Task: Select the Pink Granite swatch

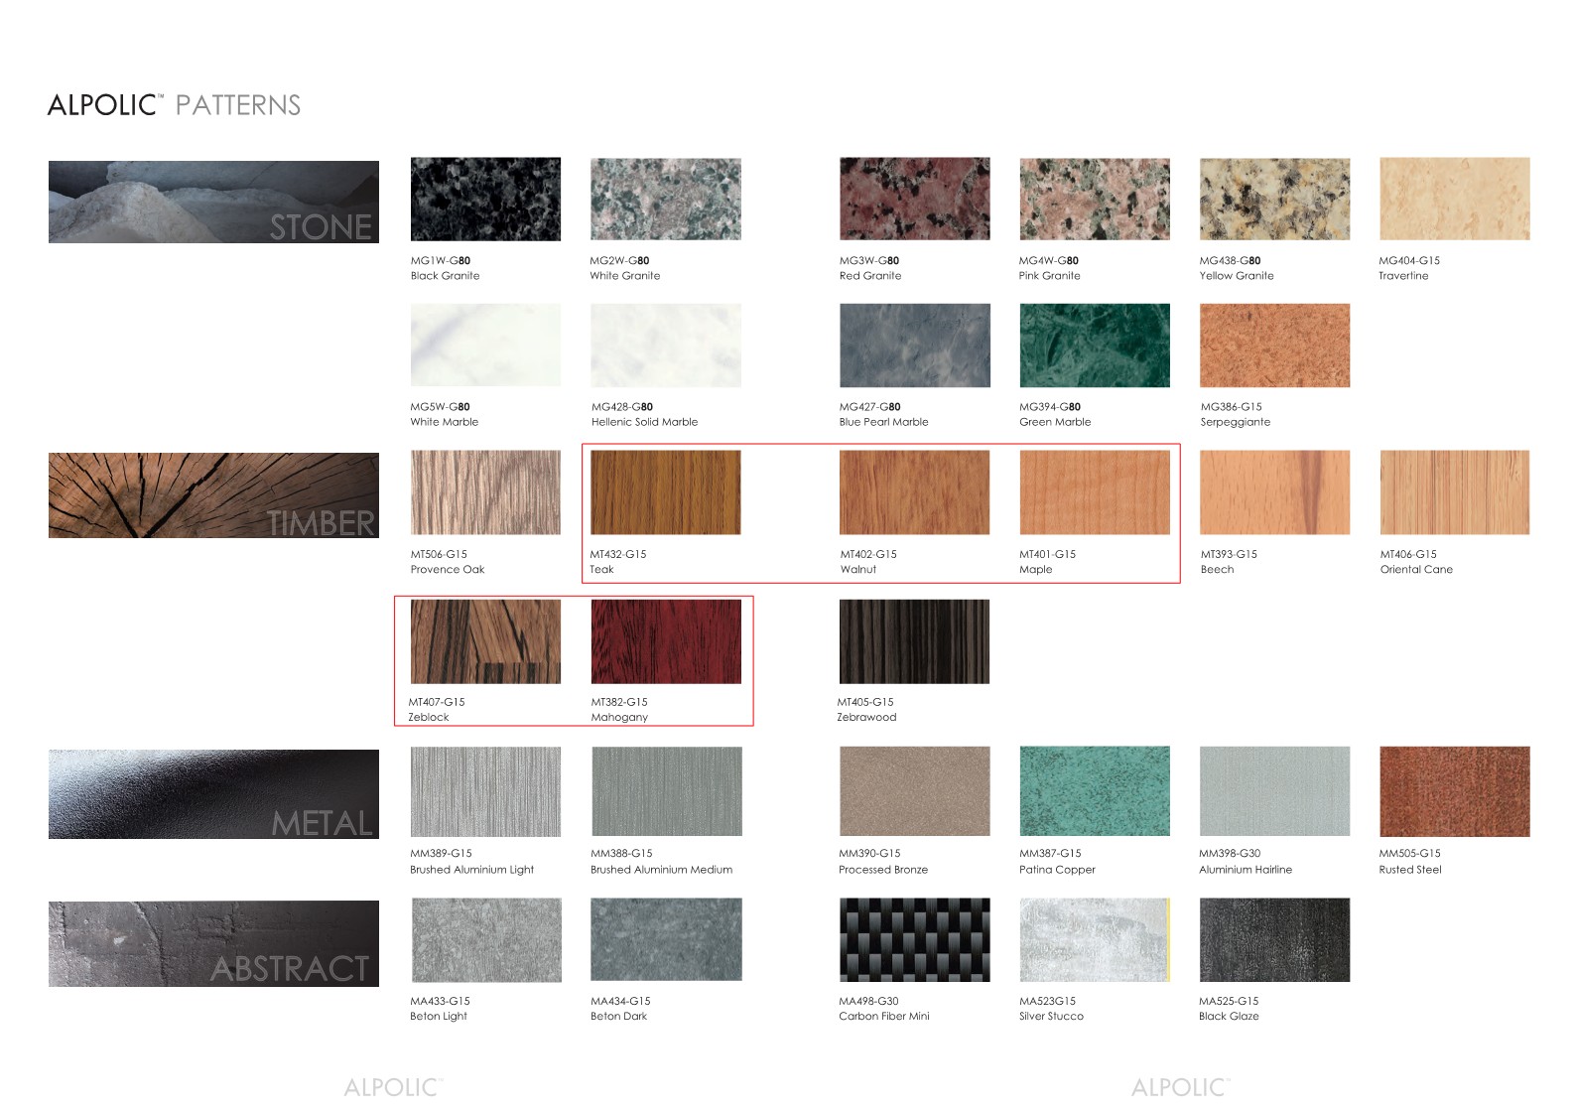Action: pos(1095,199)
